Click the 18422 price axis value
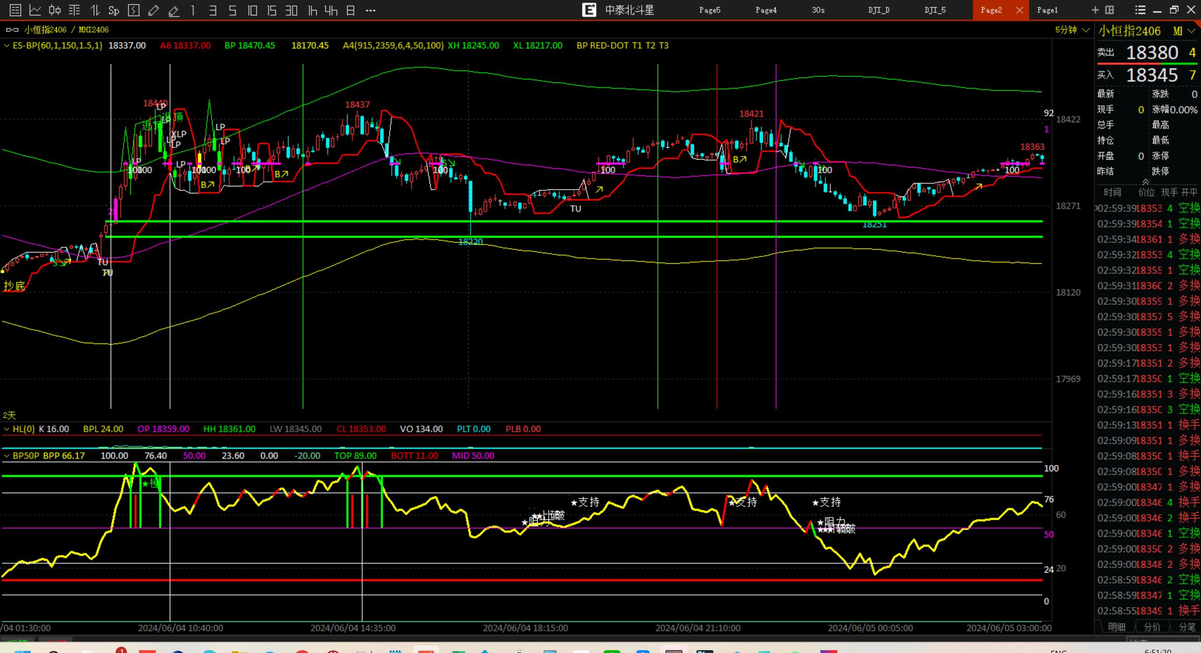This screenshot has height=653, width=1201. pyautogui.click(x=1068, y=119)
